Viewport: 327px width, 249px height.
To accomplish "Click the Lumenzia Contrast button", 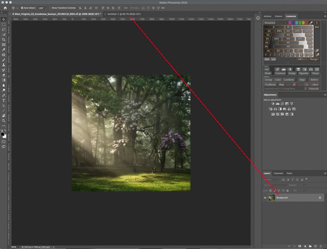I will click(x=280, y=73).
